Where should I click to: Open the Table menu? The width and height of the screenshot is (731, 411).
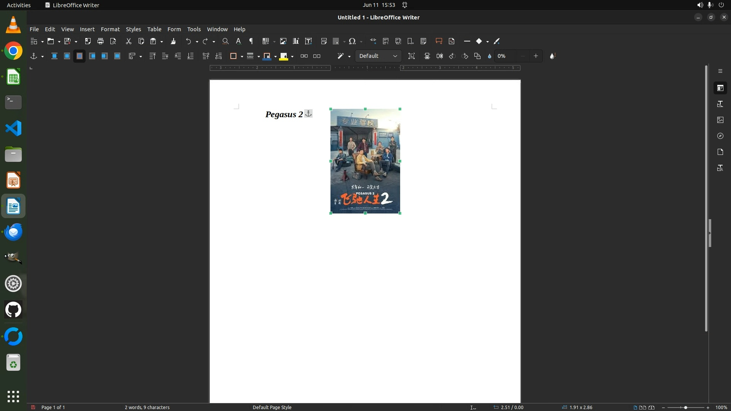coord(154,29)
